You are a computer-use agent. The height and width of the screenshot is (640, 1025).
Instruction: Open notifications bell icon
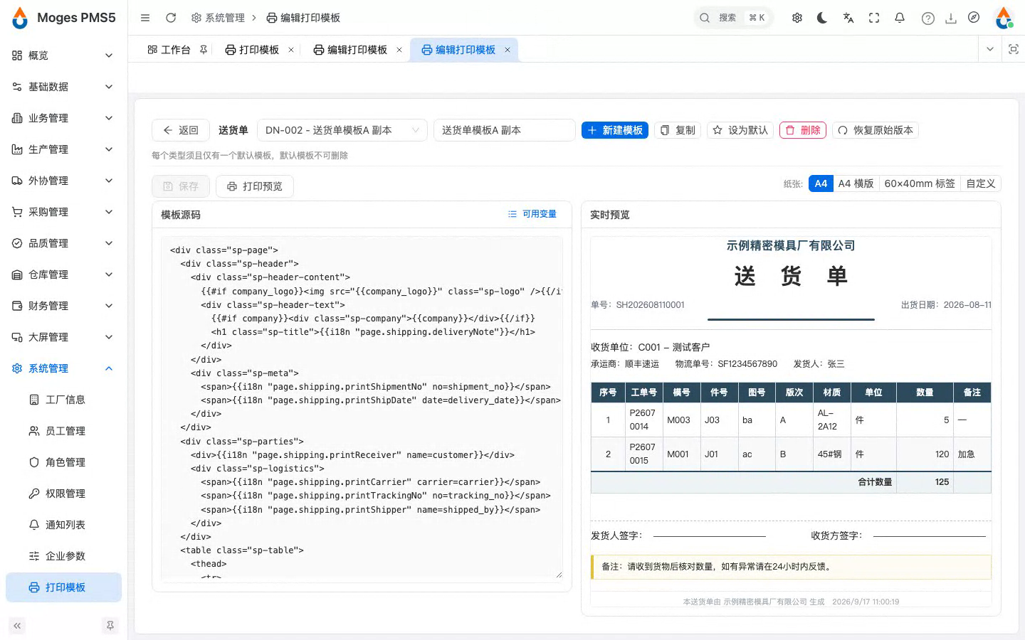(x=900, y=18)
